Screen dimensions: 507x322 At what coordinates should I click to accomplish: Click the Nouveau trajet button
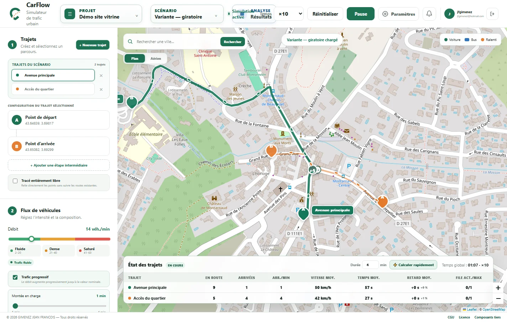pos(93,45)
